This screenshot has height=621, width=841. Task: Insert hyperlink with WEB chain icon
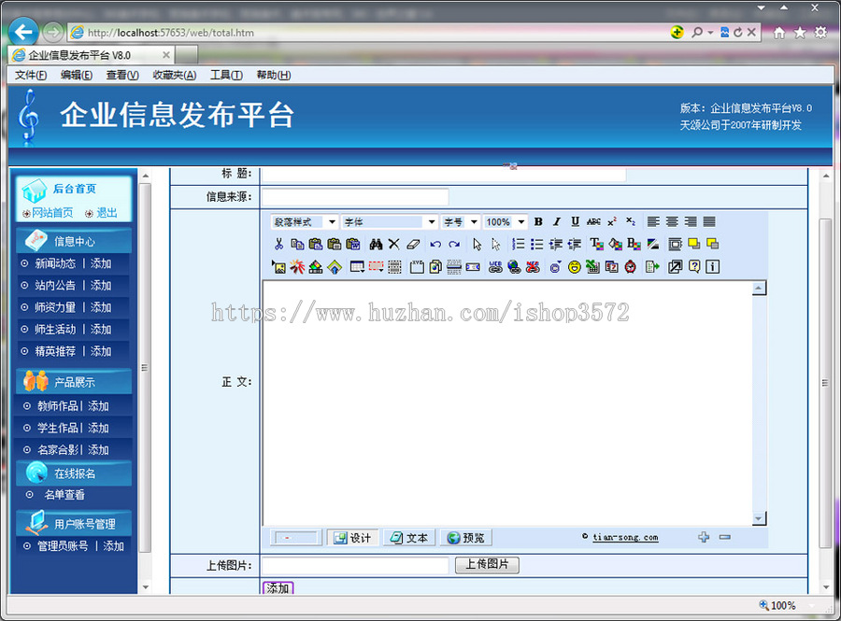[495, 267]
